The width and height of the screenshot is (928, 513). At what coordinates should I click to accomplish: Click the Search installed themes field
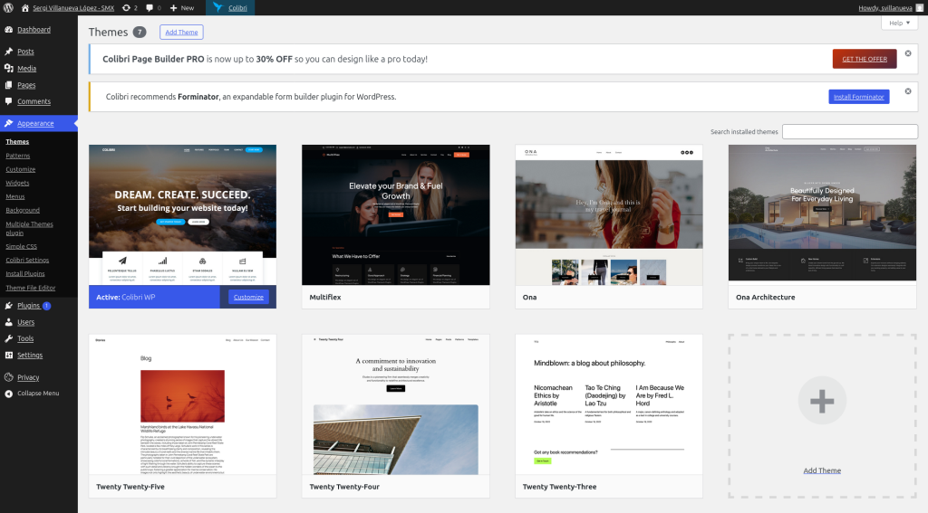849,132
